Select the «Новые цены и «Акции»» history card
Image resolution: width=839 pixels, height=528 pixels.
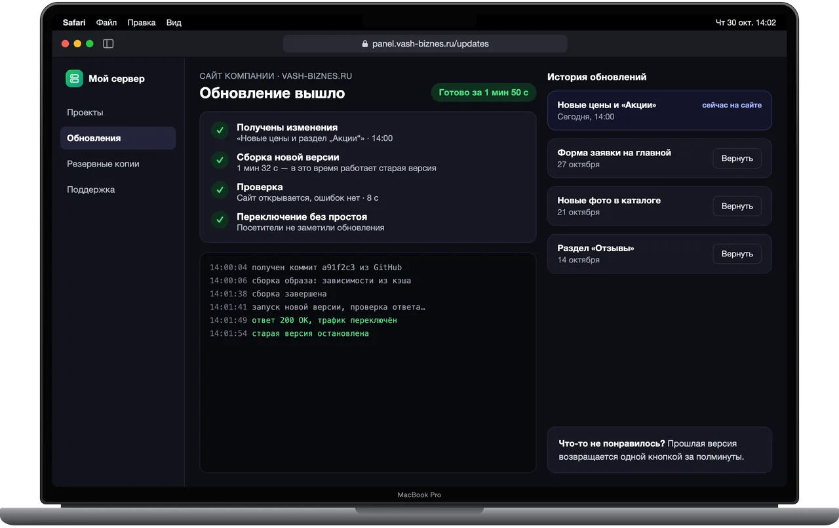point(659,110)
